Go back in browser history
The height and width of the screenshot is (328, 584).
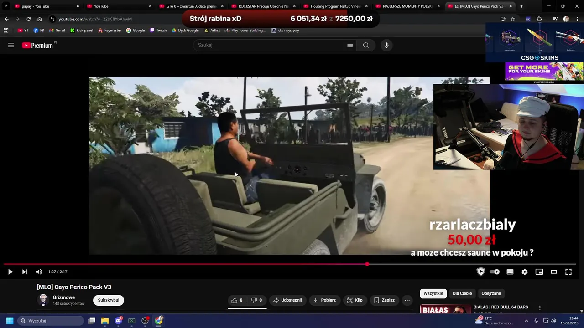point(6,19)
